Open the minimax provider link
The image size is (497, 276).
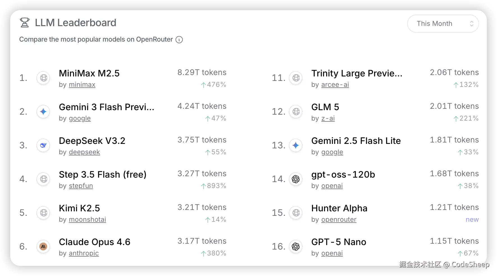pyautogui.click(x=82, y=85)
